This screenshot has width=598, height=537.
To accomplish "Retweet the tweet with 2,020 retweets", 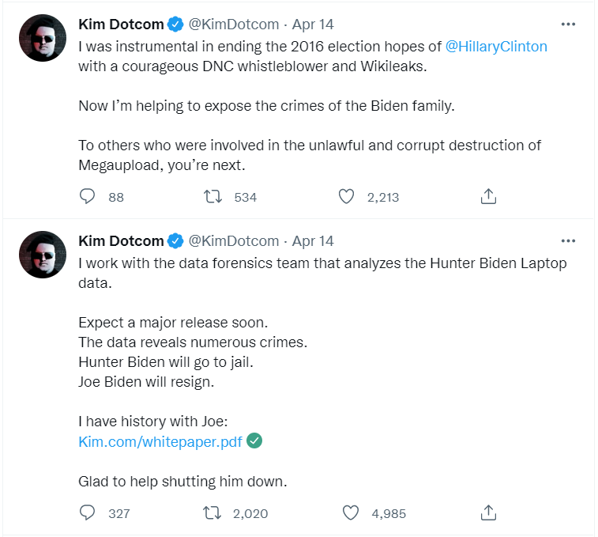I will [212, 513].
